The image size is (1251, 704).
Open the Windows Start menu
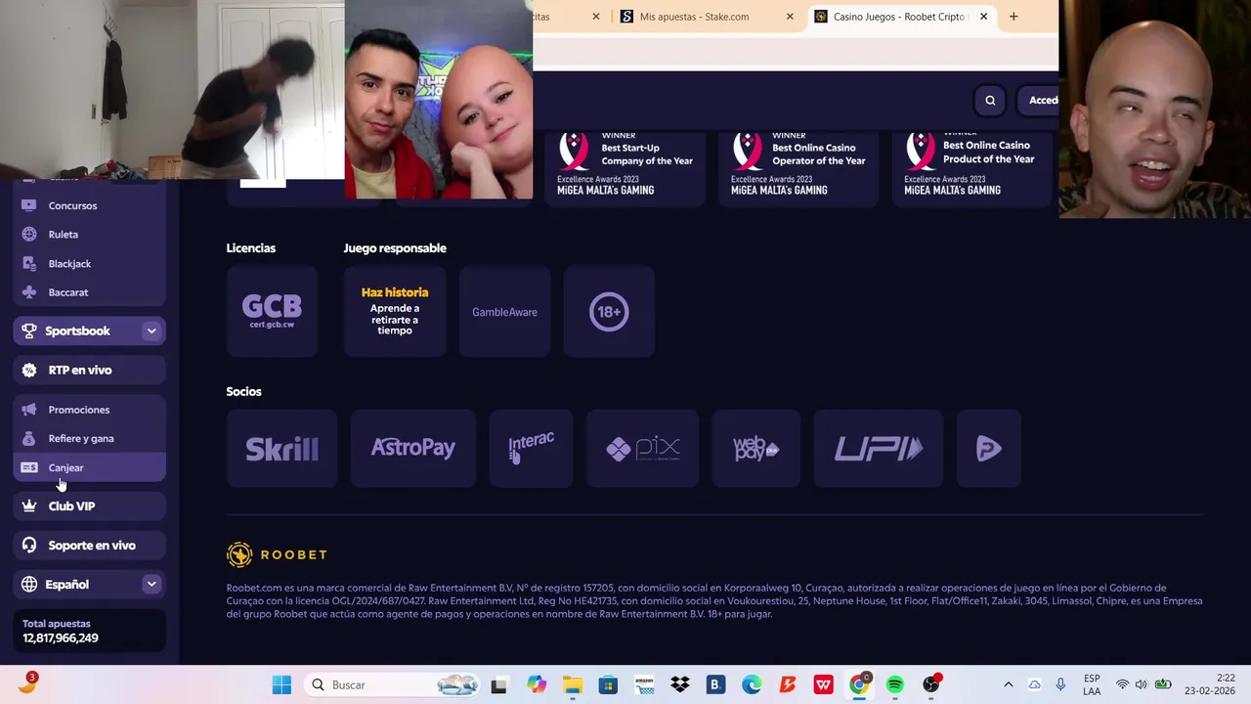(x=281, y=685)
